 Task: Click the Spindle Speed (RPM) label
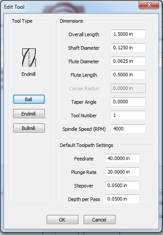coord(84,129)
